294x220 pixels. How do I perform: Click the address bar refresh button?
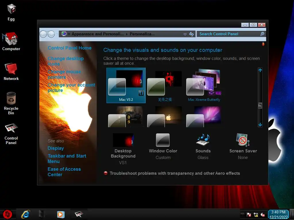point(192,34)
